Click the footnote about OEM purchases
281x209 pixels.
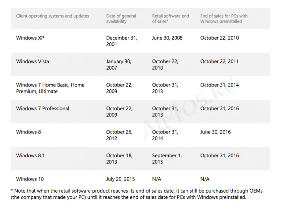coord(137,194)
